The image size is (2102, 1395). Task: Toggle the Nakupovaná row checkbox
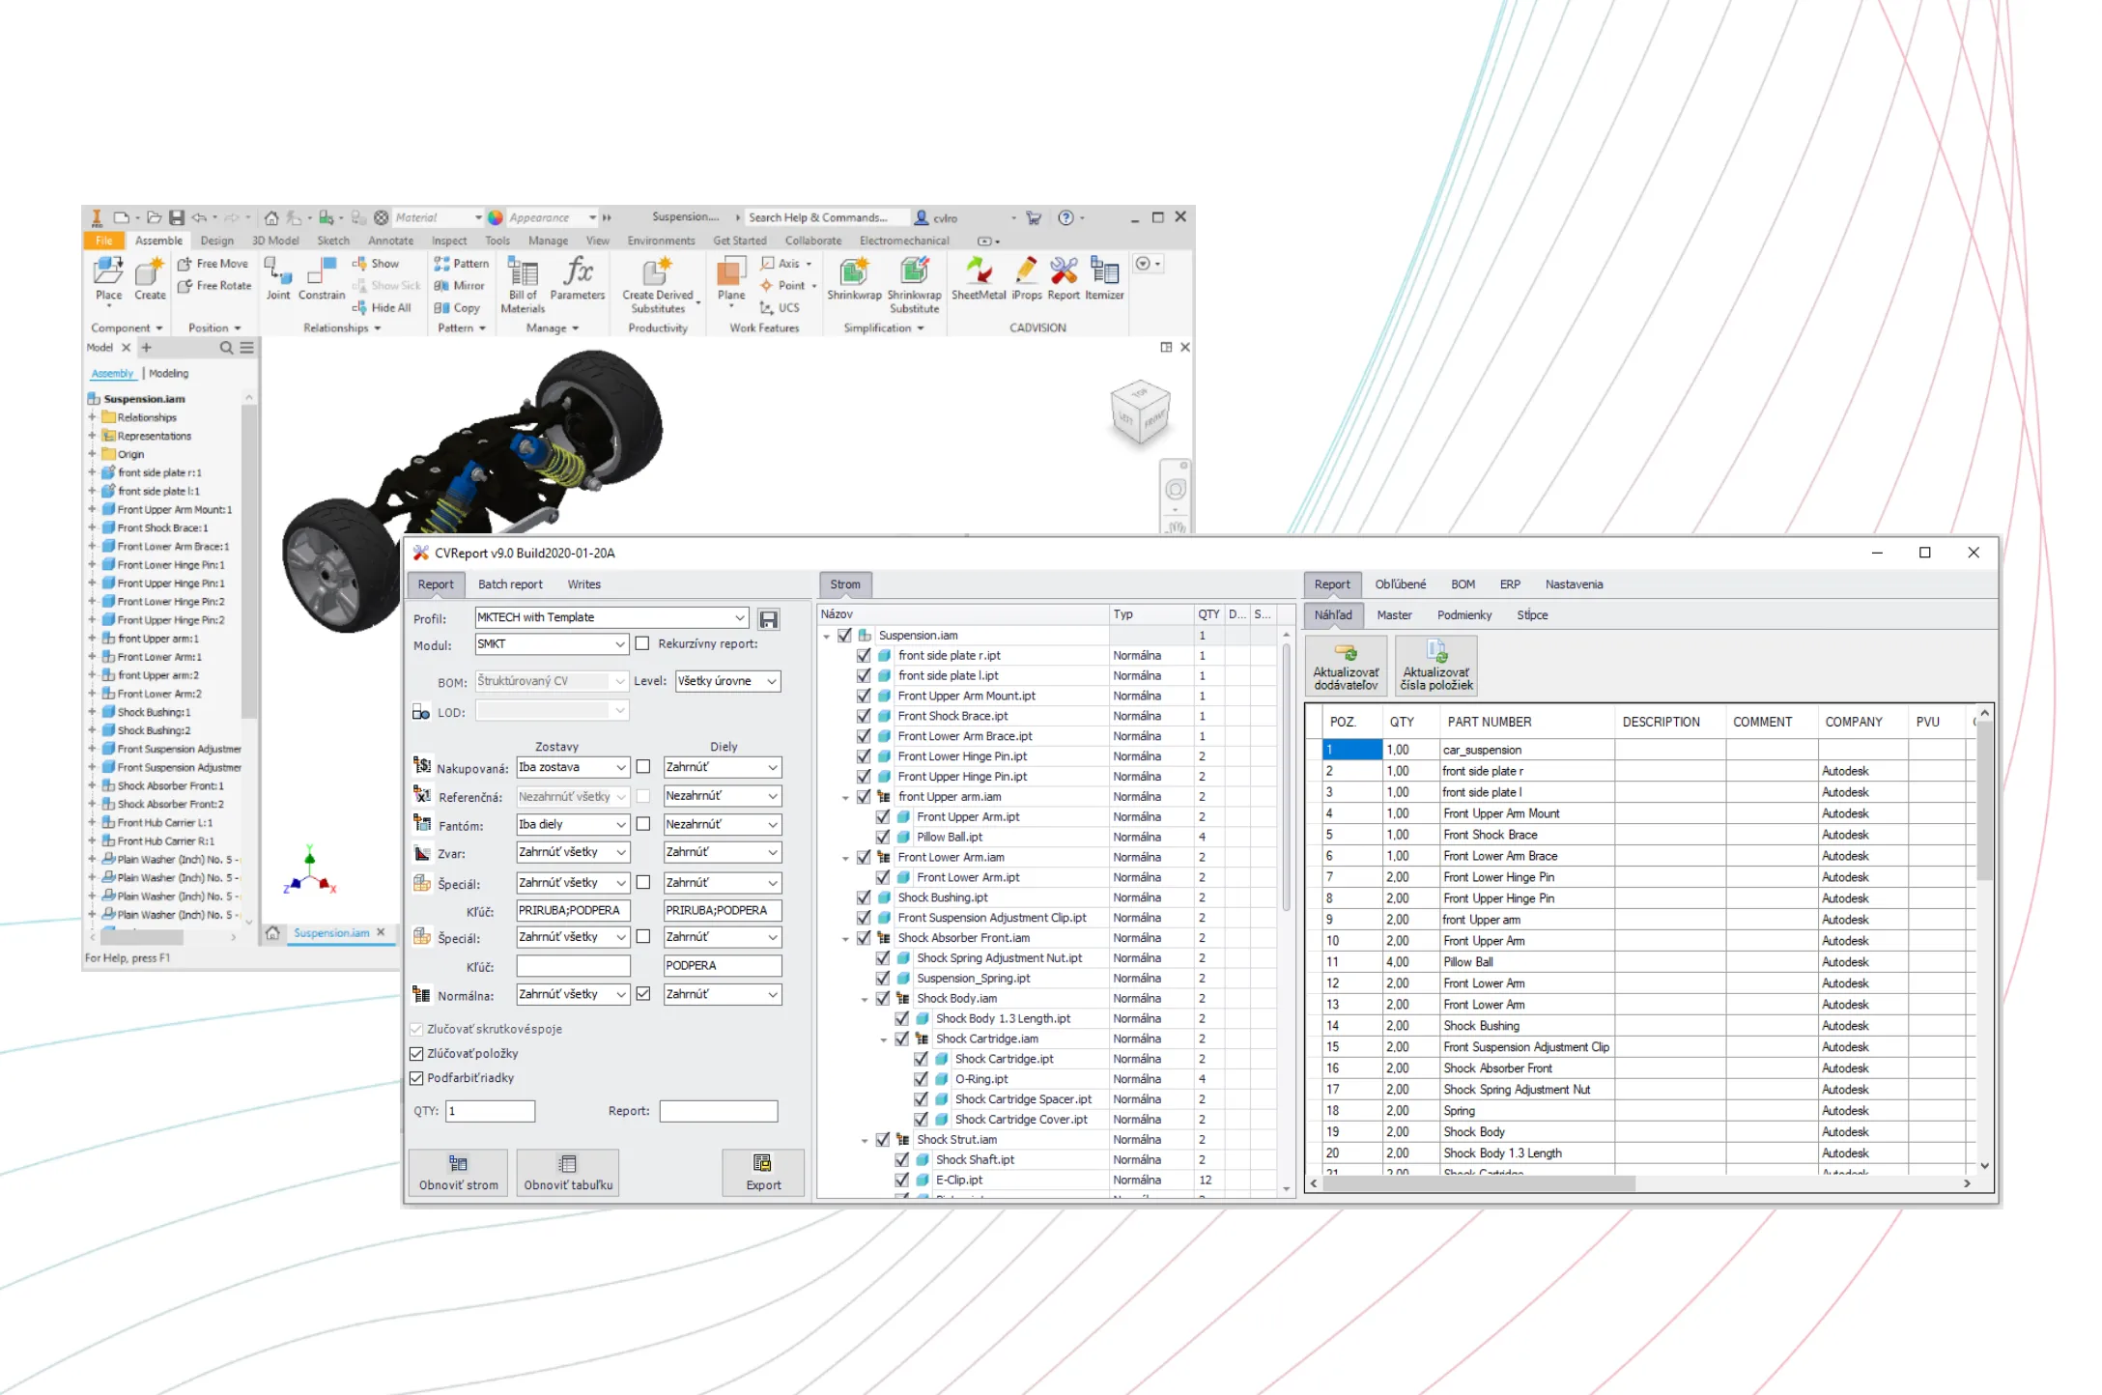[x=643, y=767]
